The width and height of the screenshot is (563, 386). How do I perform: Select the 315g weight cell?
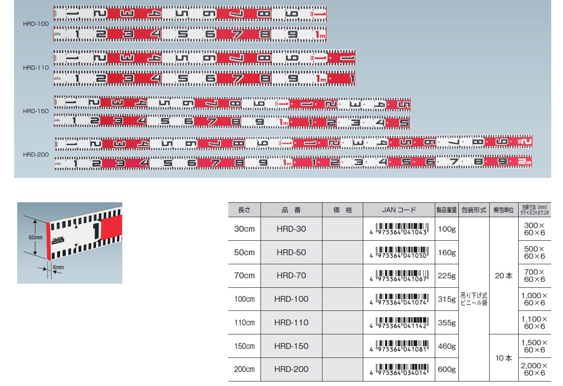tap(447, 299)
